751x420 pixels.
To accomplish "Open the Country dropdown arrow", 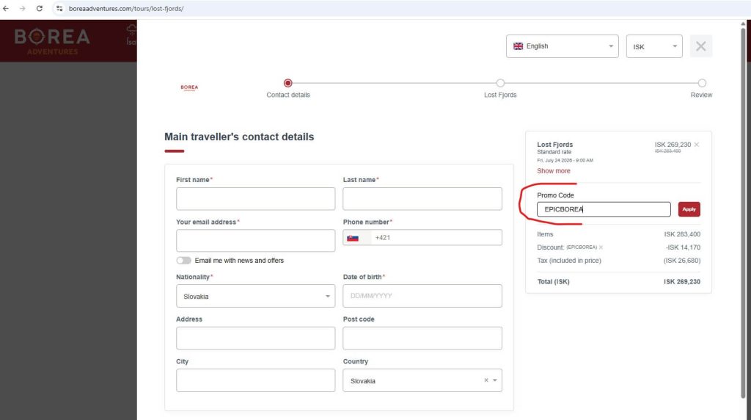I will (x=495, y=380).
